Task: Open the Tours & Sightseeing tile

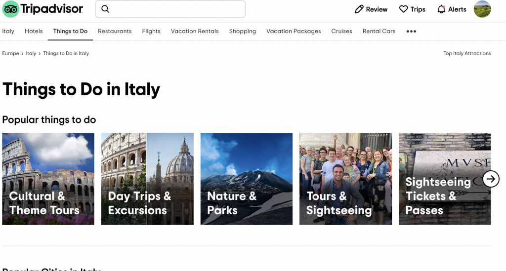Action: click(x=345, y=179)
